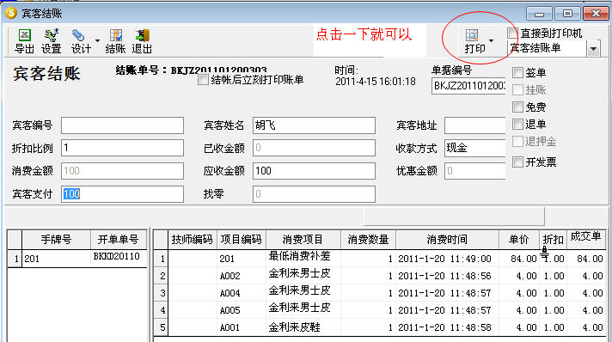Toggle 结帐后立刻打印账单 checkbox

(x=203, y=80)
